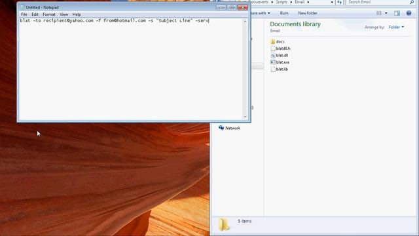Image resolution: width=419 pixels, height=236 pixels.
Task: Minimize the Notepad window
Action: pyautogui.click(x=221, y=7)
